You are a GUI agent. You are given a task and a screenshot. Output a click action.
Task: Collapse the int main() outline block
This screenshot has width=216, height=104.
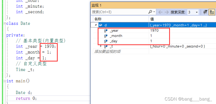click(x=5, y=81)
